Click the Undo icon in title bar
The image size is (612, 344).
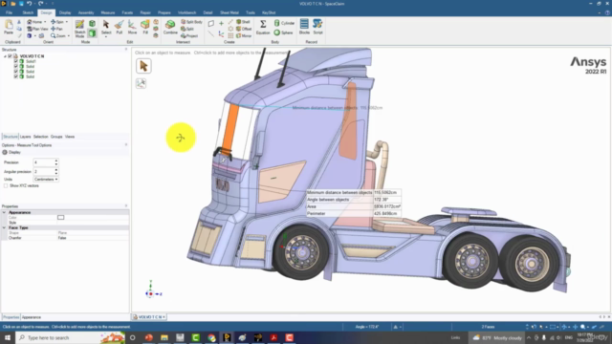tap(30, 4)
